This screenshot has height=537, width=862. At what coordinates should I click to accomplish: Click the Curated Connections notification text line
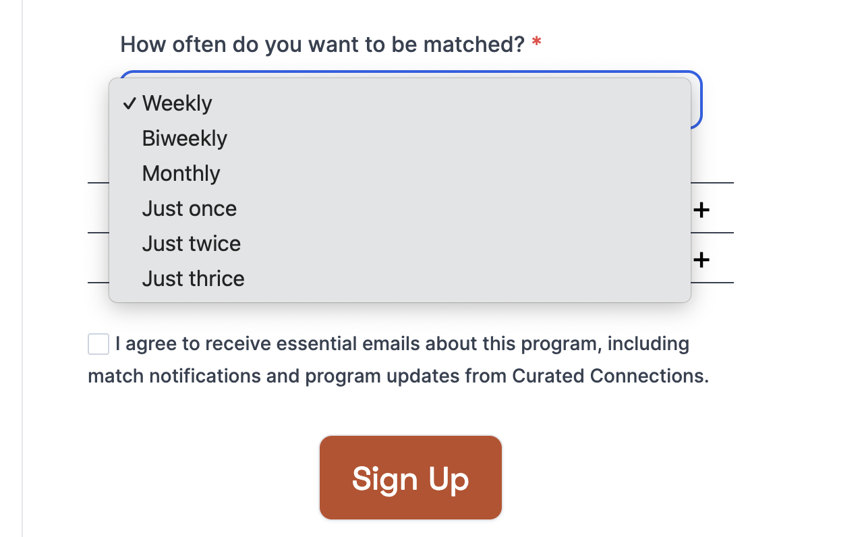point(398,376)
